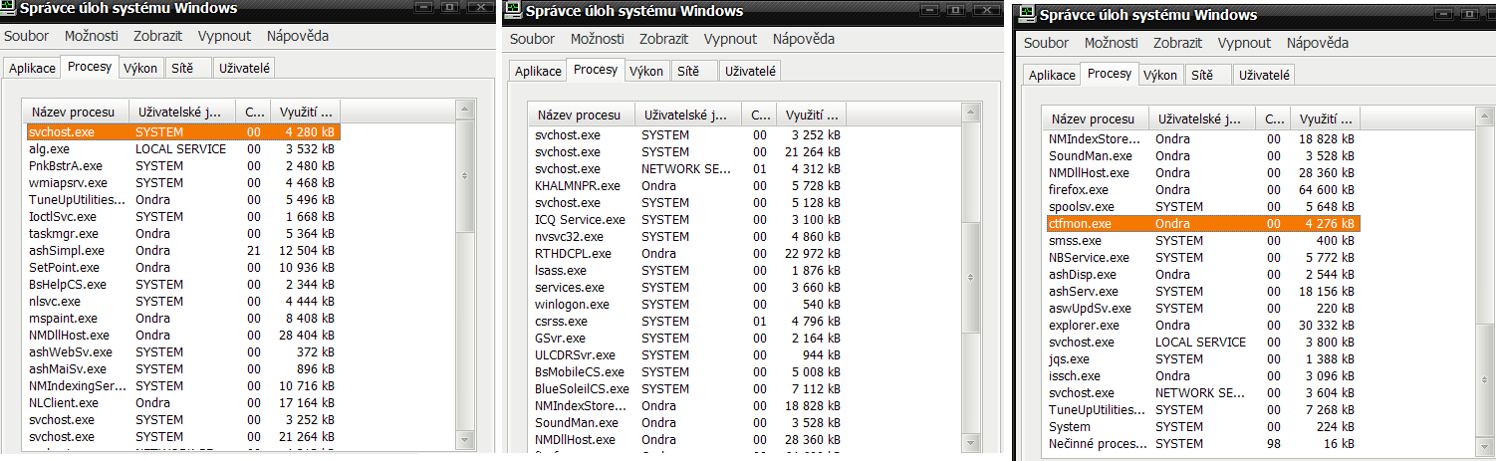Switch to Uživatelé tab in window highlighting svchost.exe
1496x461 pixels.
pyautogui.click(x=246, y=68)
